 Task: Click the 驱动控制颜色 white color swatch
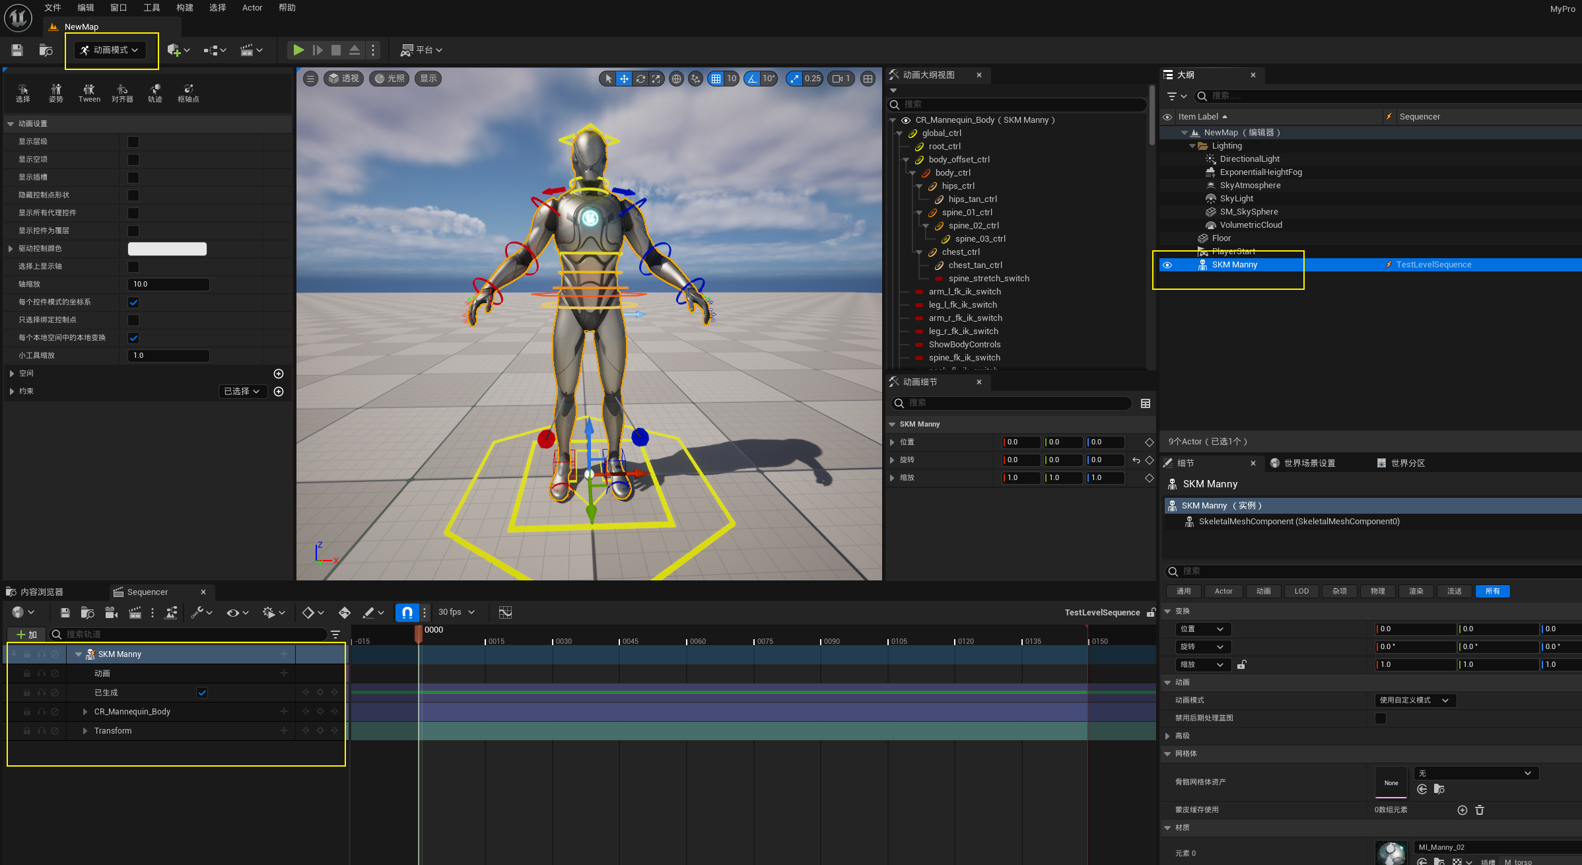(167, 249)
